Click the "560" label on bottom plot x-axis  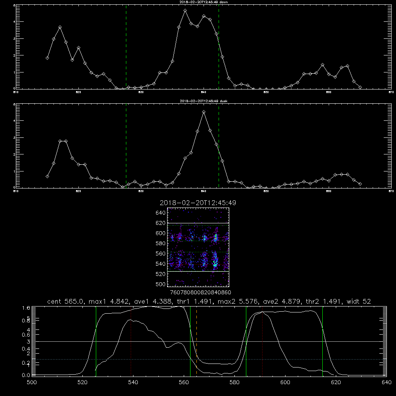click(x=184, y=383)
